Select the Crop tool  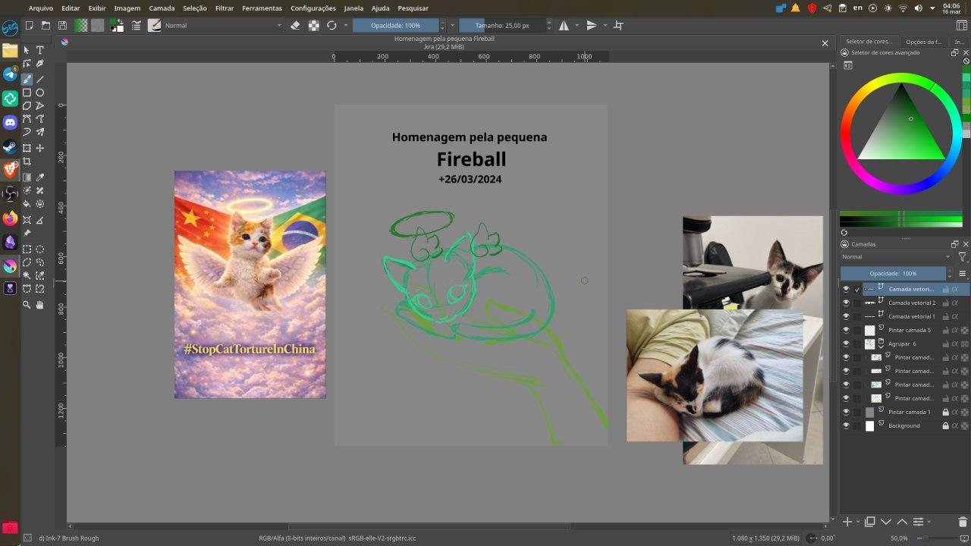tap(27, 162)
